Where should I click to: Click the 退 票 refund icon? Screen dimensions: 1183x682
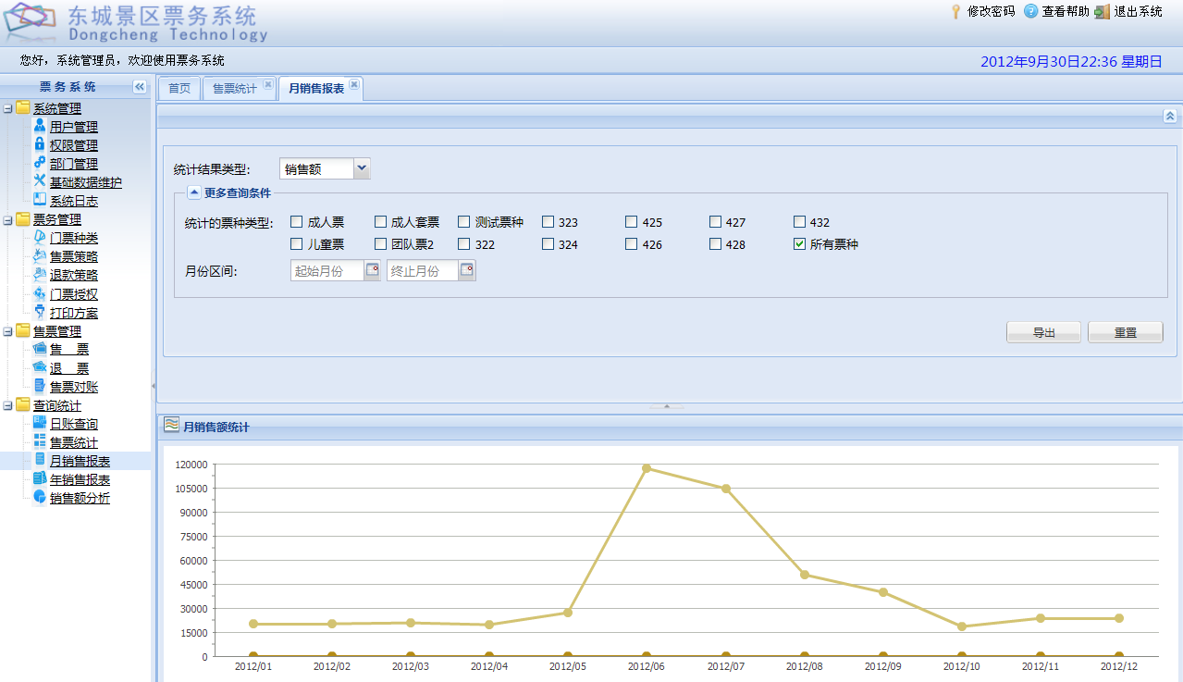(x=40, y=367)
